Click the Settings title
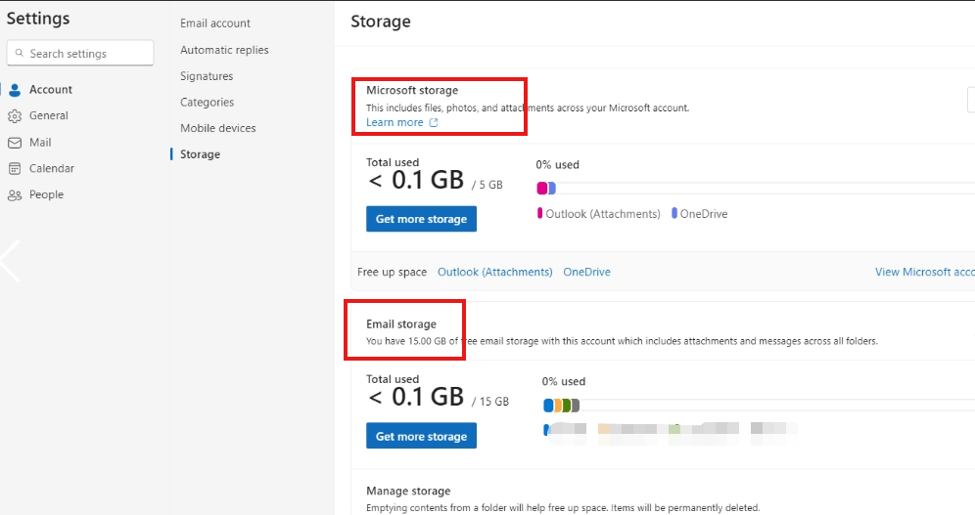The image size is (975, 515). (x=38, y=18)
